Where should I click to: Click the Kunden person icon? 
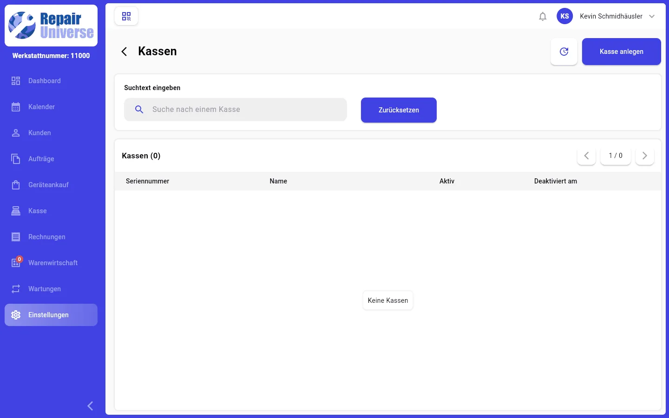click(x=16, y=133)
